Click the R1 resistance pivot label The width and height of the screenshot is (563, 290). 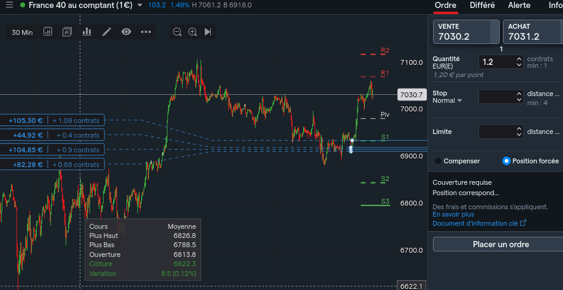click(385, 73)
